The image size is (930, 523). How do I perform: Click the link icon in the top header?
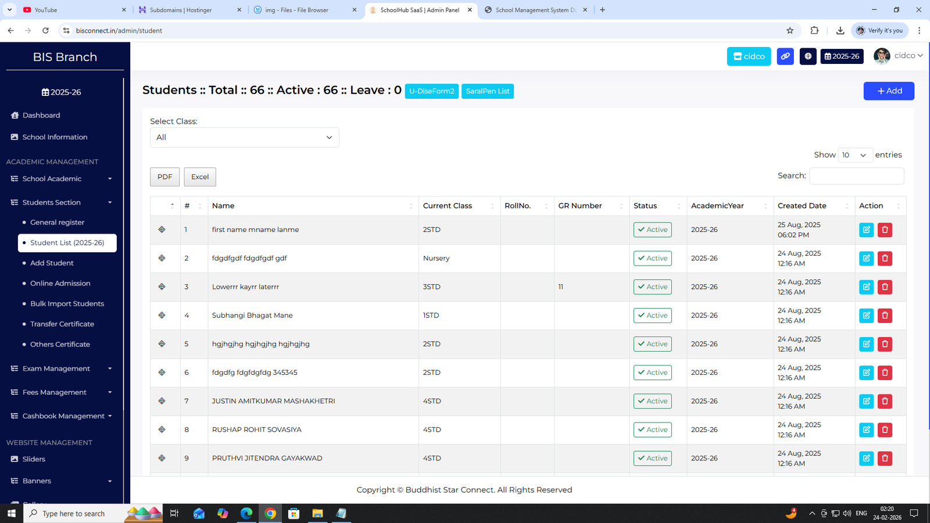pos(785,56)
